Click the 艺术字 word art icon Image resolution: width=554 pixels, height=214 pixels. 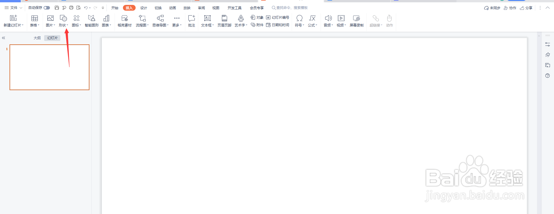coord(241,18)
